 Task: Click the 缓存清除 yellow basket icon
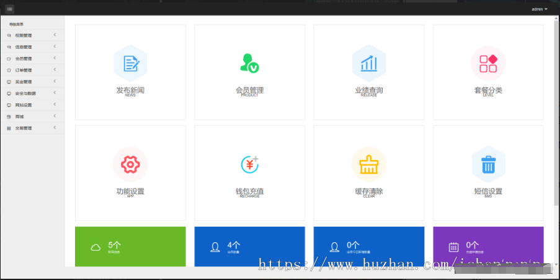click(369, 164)
